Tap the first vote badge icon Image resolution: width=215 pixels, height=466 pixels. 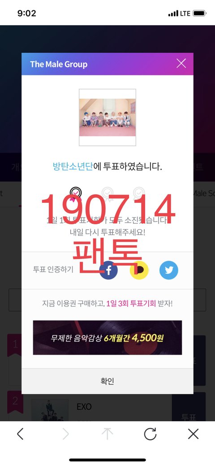(76, 194)
